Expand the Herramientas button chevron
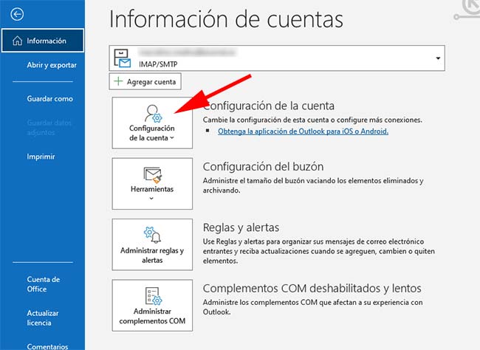The image size is (480, 350). (151, 199)
